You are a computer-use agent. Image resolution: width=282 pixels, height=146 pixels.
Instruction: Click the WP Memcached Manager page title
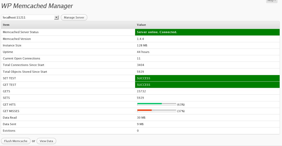37,6
